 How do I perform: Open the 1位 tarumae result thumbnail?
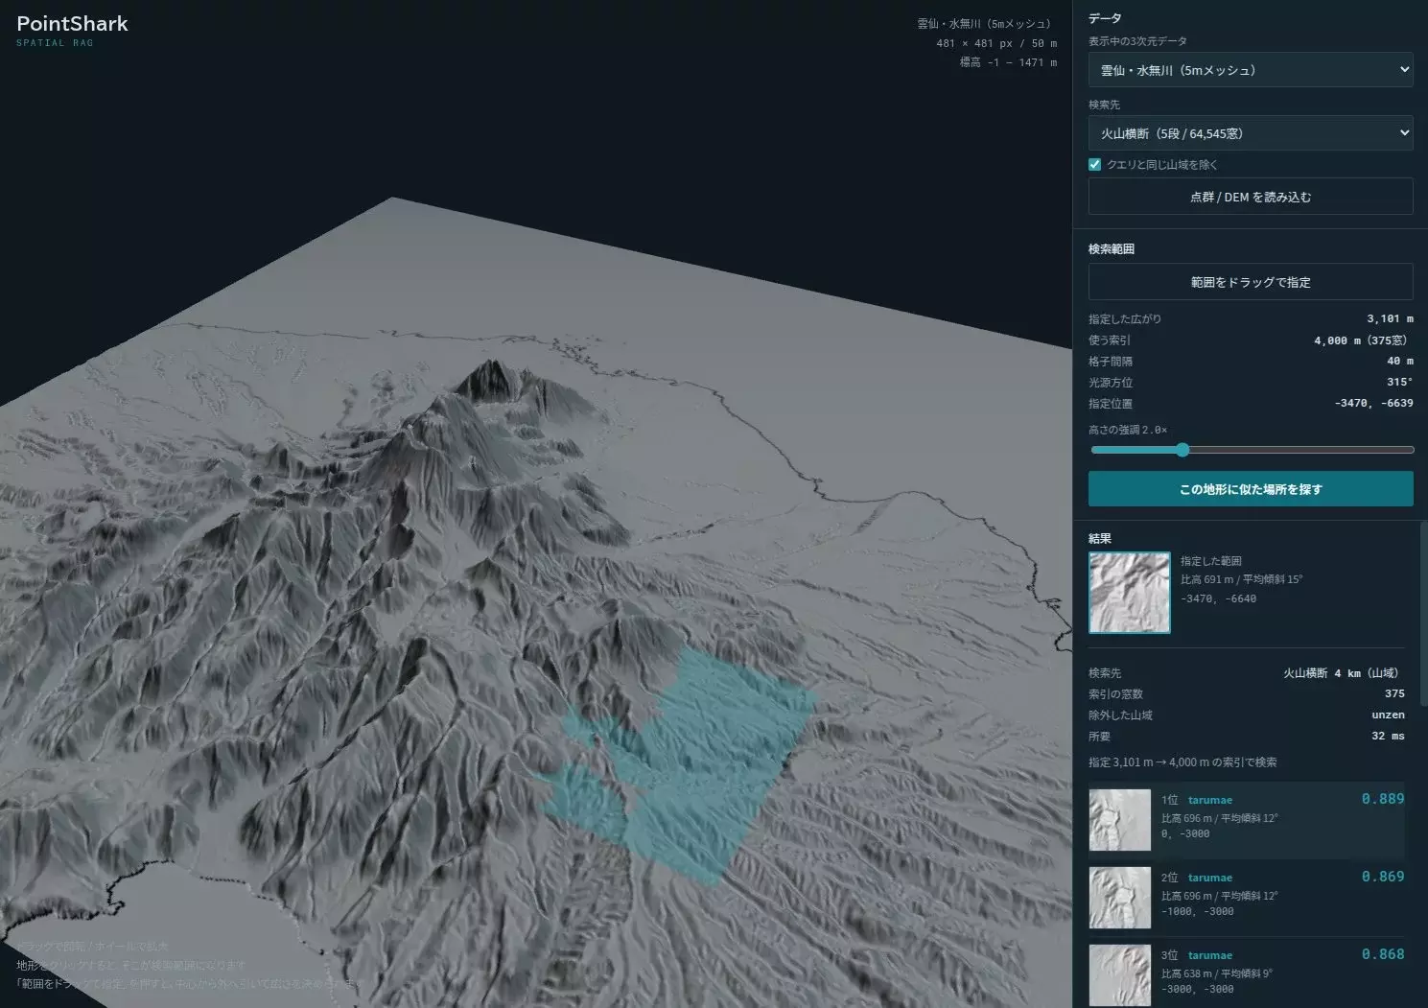[x=1119, y=820]
